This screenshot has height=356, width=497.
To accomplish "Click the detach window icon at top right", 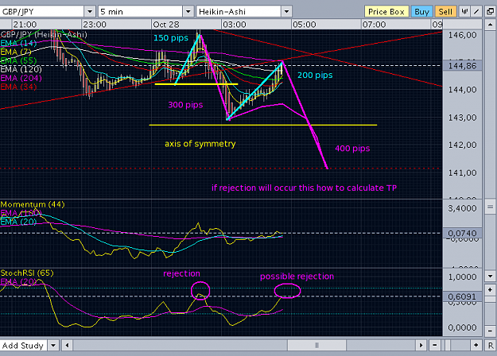I will (x=490, y=12).
